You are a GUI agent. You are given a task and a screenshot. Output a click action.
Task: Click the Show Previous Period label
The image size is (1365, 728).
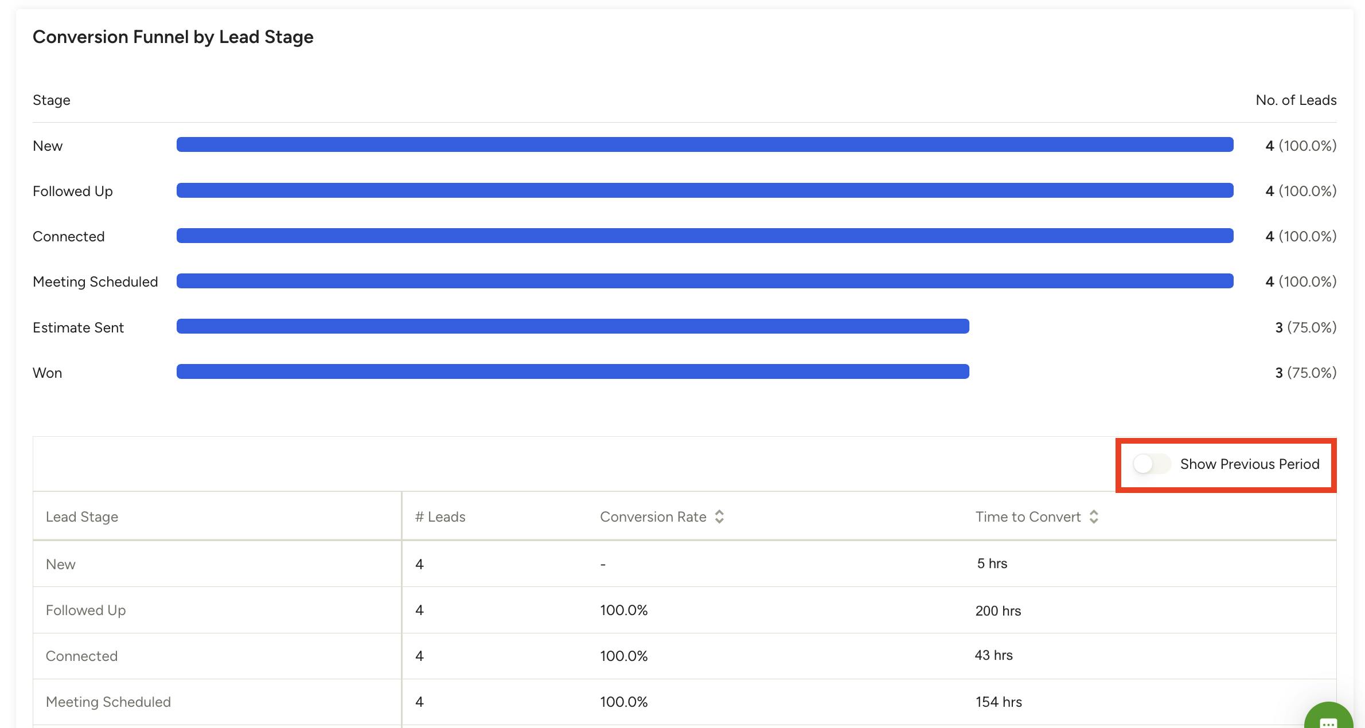[x=1249, y=464]
